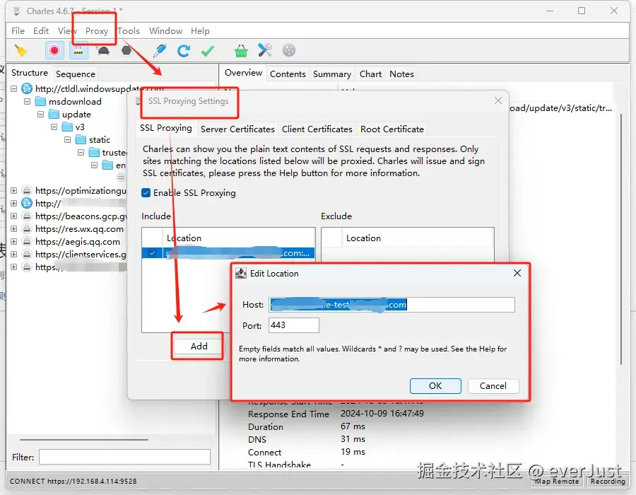Click the 'Duration' 67 ms value
Screen dimensions: 636x495
click(x=353, y=426)
